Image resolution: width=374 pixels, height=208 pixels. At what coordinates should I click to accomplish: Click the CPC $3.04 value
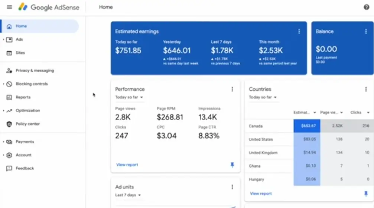click(166, 136)
